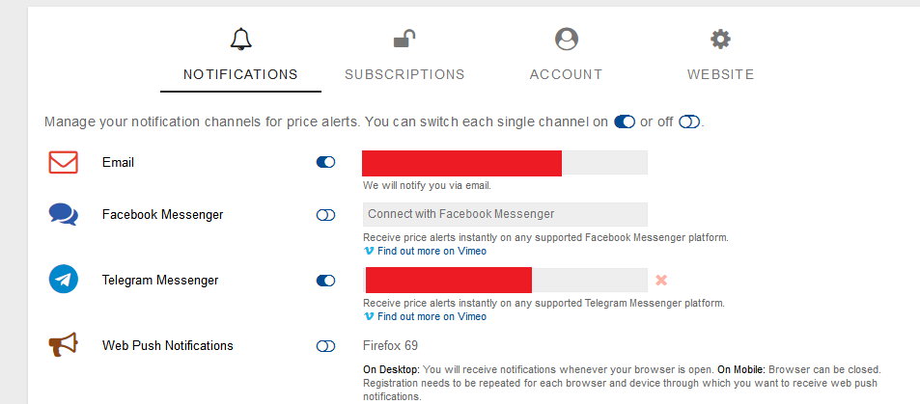Switch to the Subscriptions tab
This screenshot has width=920, height=404.
(404, 74)
